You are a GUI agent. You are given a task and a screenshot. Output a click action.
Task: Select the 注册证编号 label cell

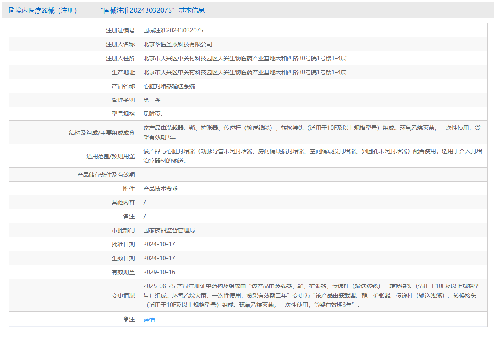(74, 30)
